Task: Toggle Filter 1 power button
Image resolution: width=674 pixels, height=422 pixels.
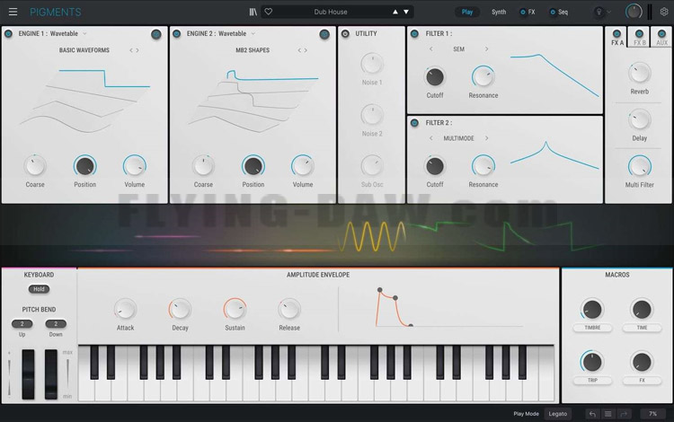Action: [x=414, y=33]
